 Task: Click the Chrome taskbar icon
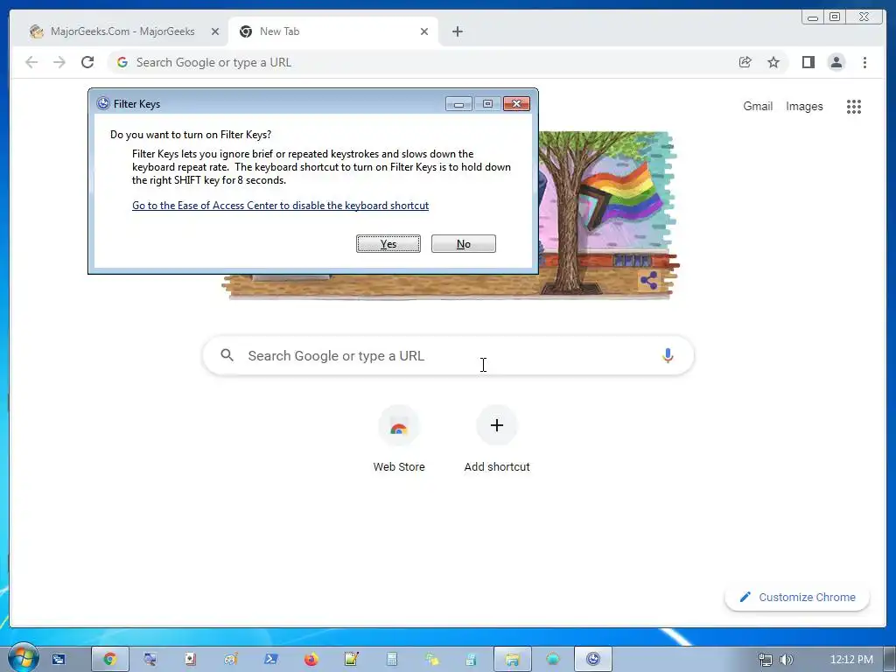[109, 660]
